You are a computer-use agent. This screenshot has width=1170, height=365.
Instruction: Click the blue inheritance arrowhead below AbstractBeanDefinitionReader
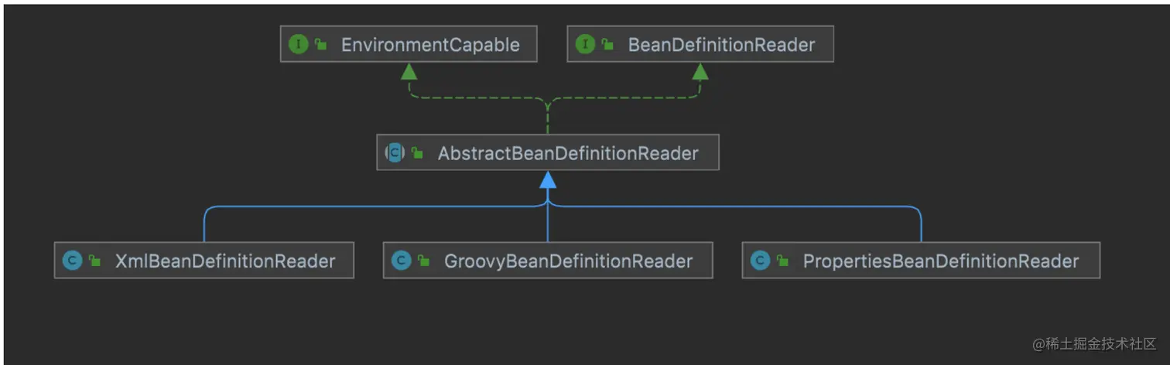point(548,180)
